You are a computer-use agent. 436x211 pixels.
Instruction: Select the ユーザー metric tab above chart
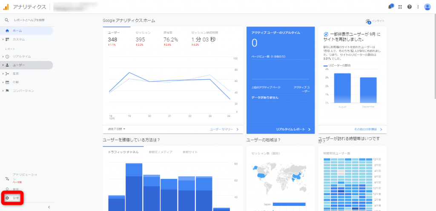(x=117, y=38)
